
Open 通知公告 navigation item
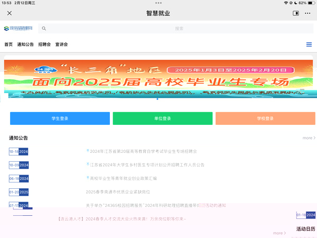[25, 44]
